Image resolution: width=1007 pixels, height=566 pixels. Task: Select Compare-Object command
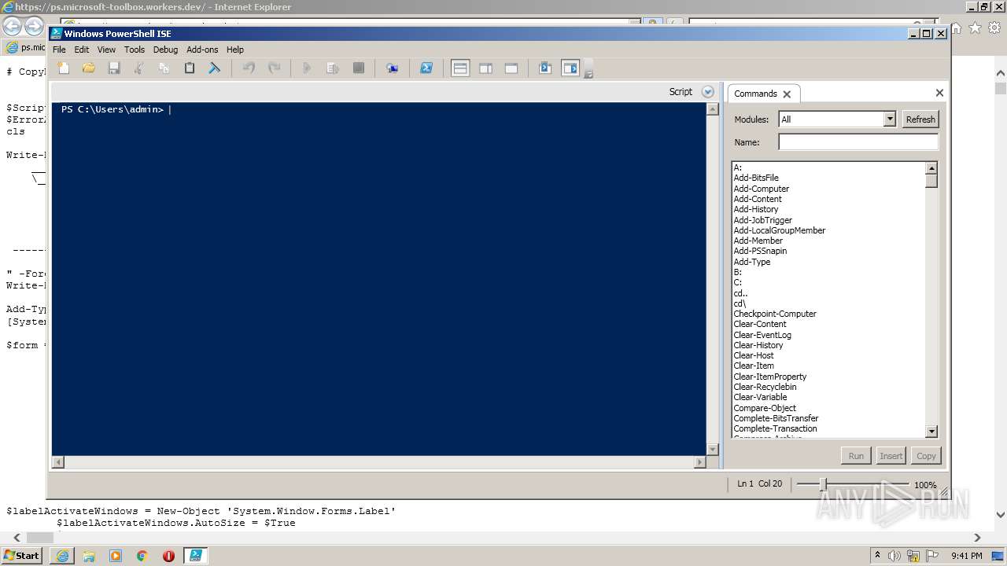pyautogui.click(x=765, y=408)
